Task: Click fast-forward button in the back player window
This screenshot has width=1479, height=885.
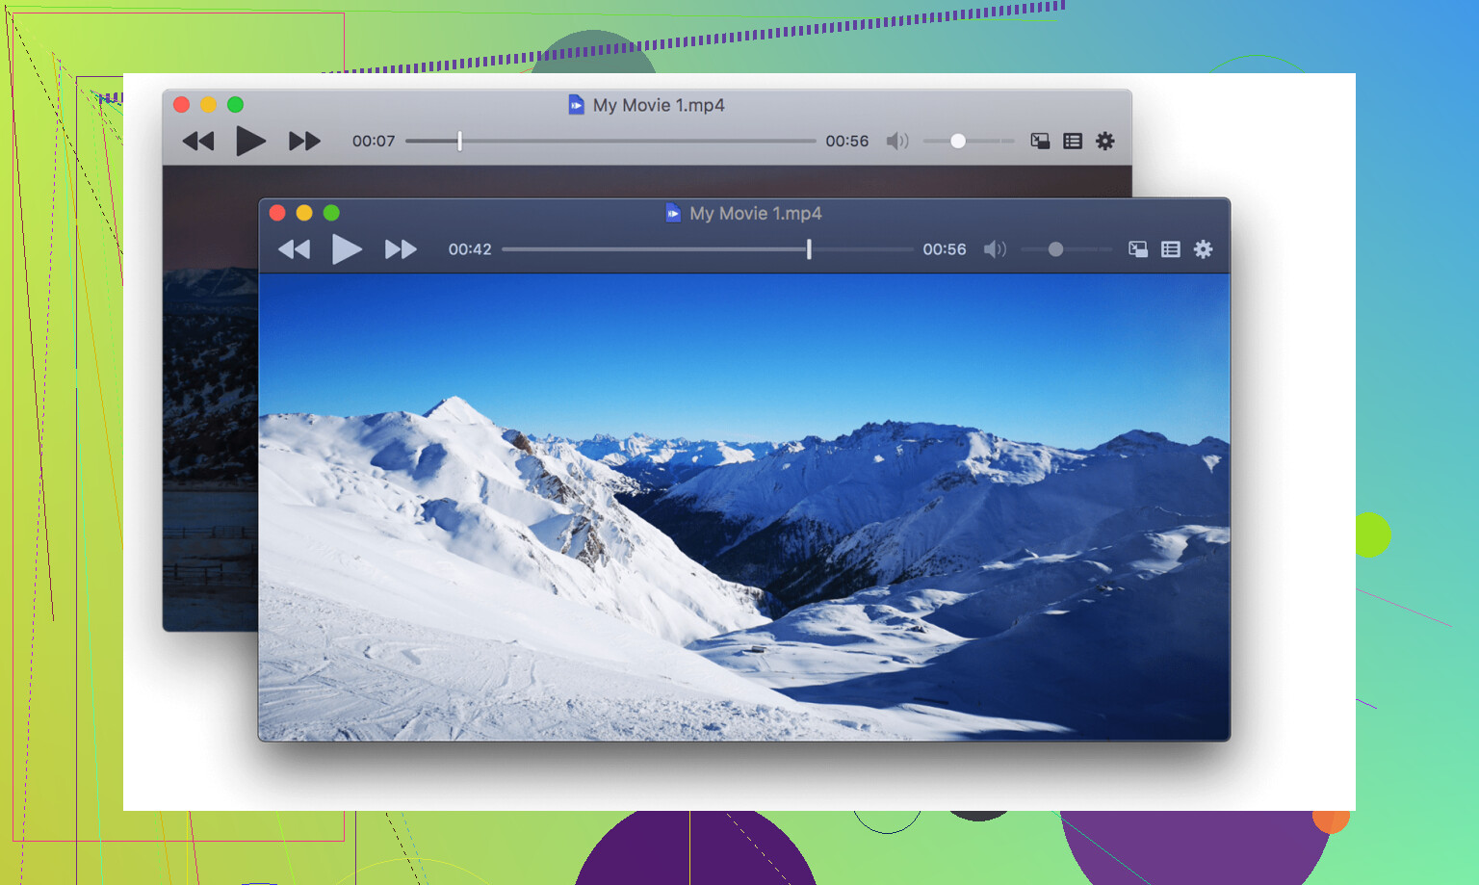Action: click(304, 142)
